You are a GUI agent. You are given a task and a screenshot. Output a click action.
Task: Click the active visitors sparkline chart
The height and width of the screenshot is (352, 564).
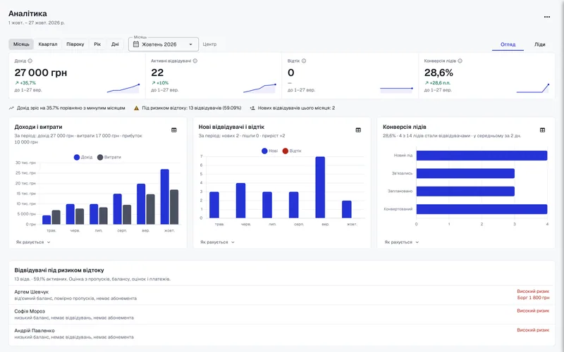click(x=259, y=89)
